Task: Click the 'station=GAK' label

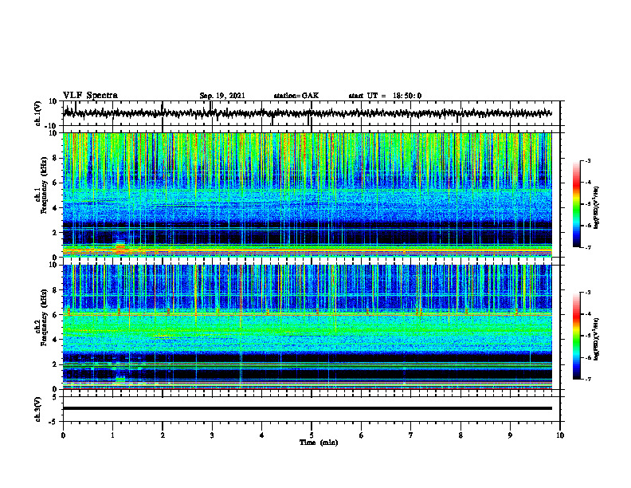Action: pyautogui.click(x=296, y=96)
